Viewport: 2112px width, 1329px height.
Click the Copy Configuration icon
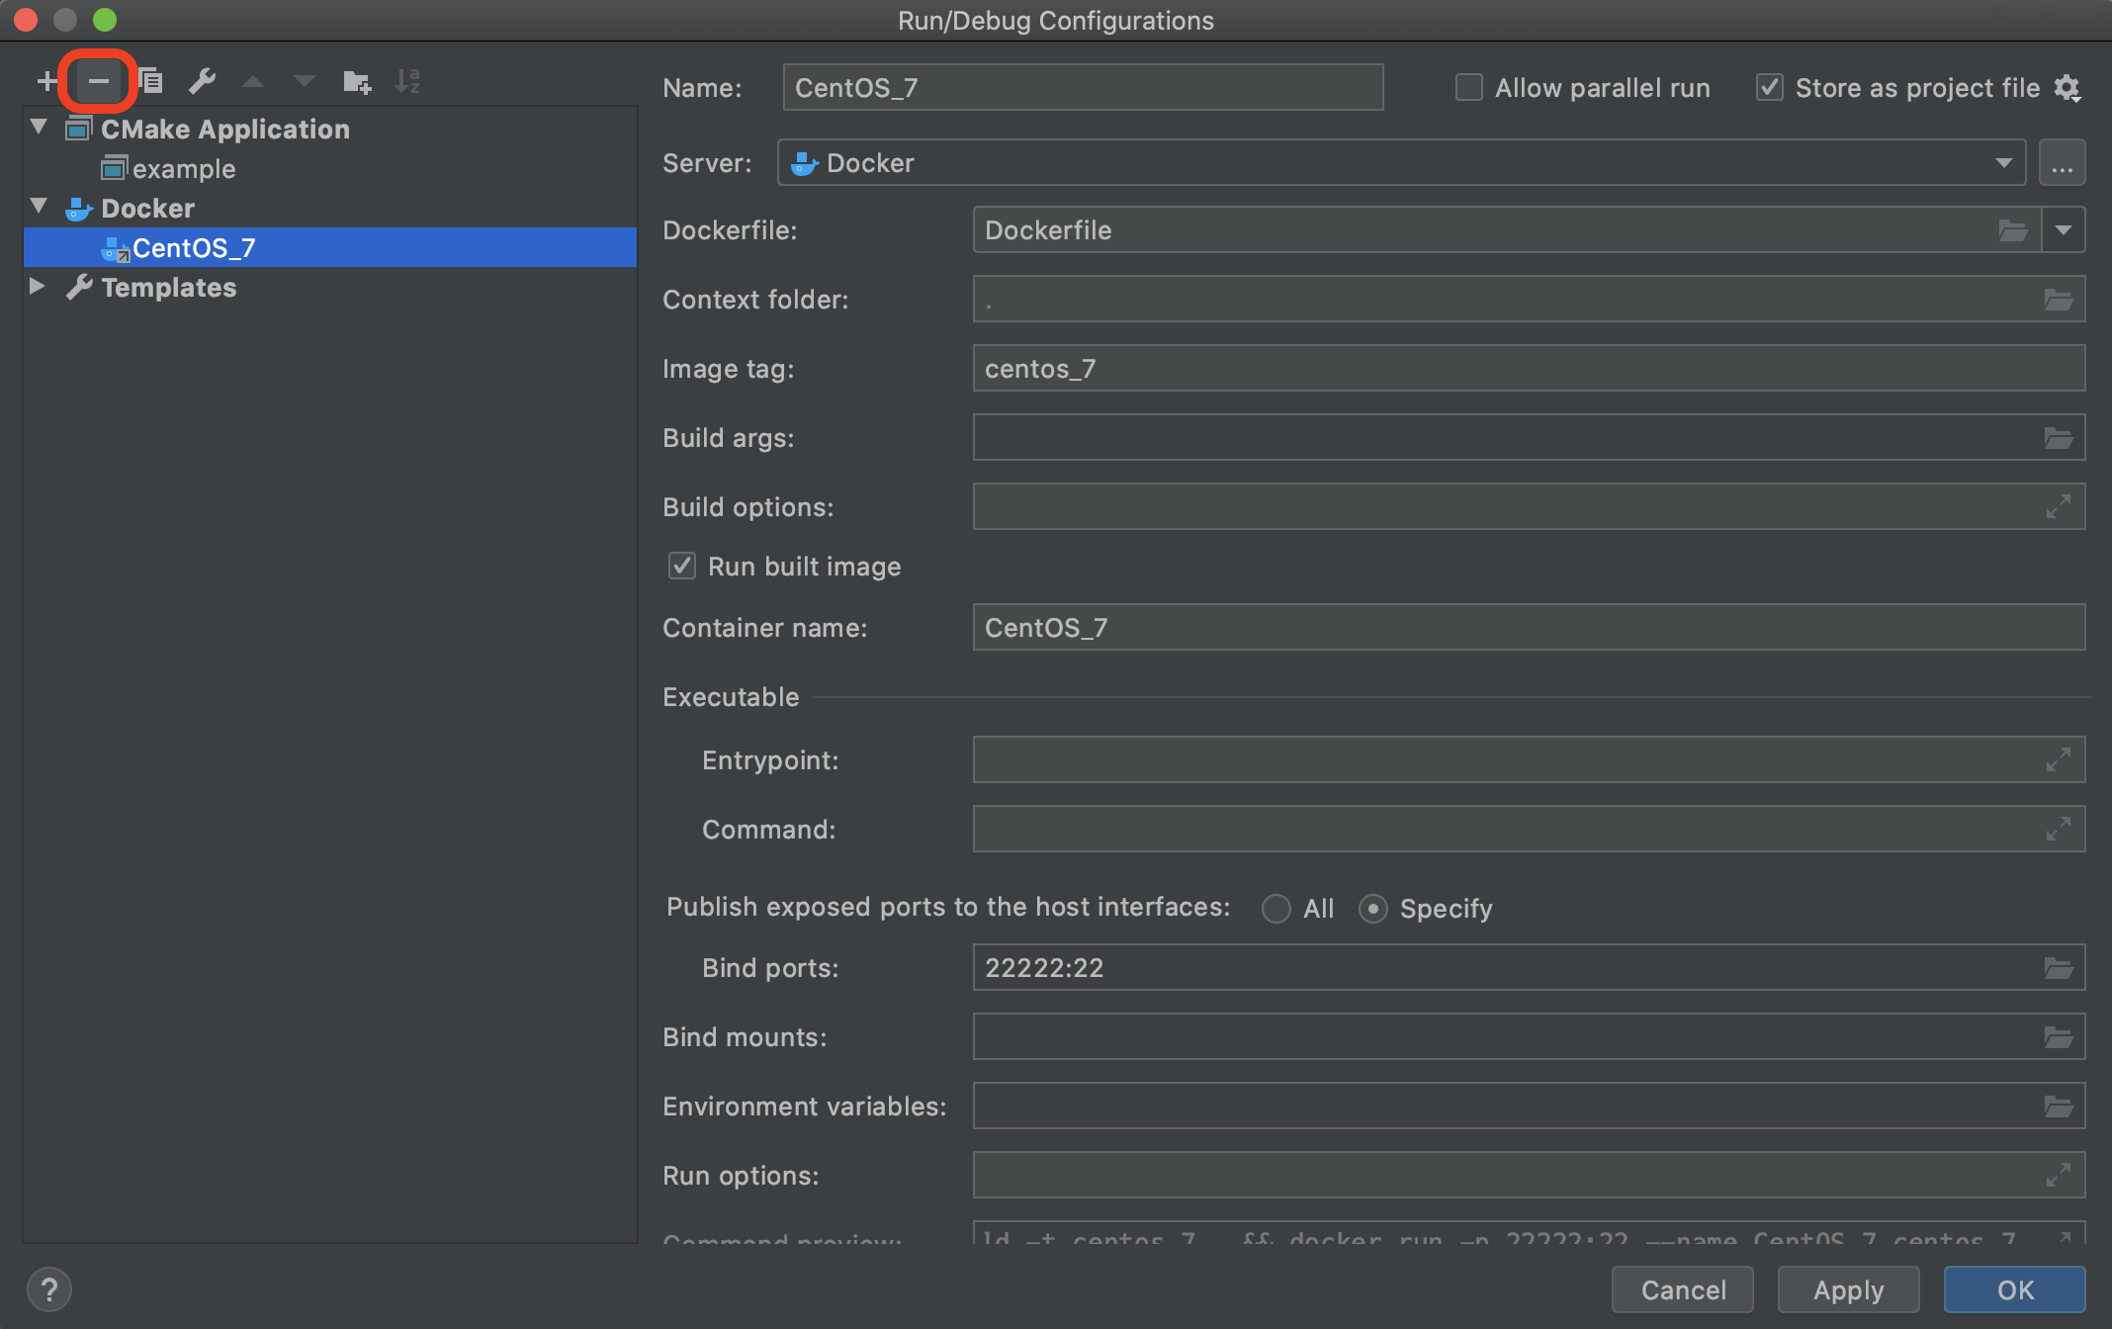[150, 81]
